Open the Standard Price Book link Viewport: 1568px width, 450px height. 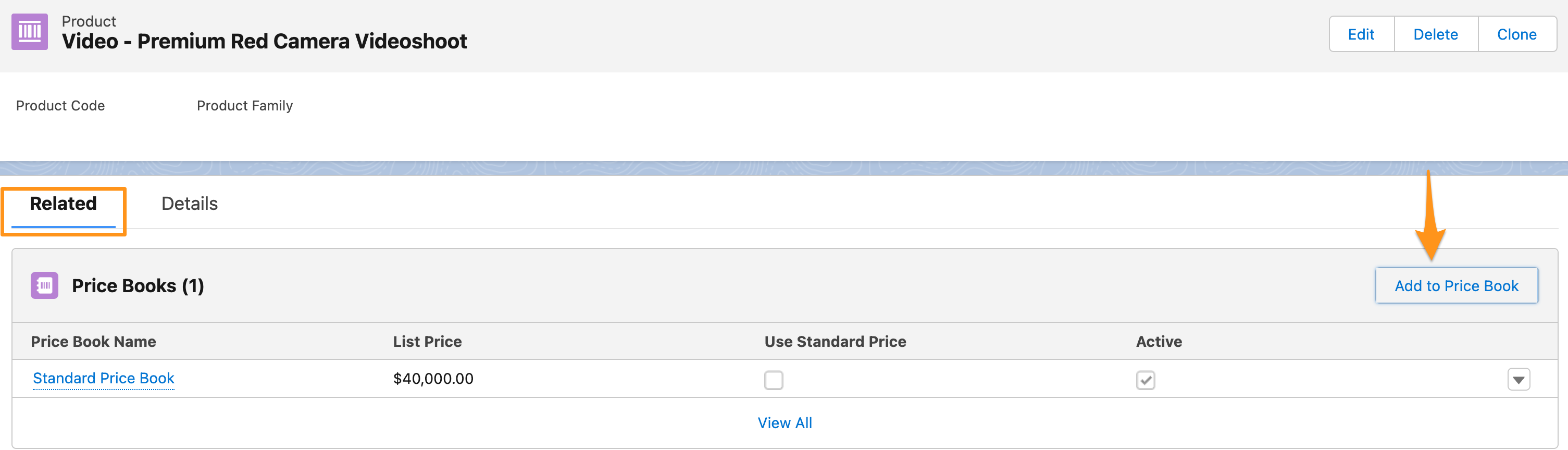click(x=104, y=378)
